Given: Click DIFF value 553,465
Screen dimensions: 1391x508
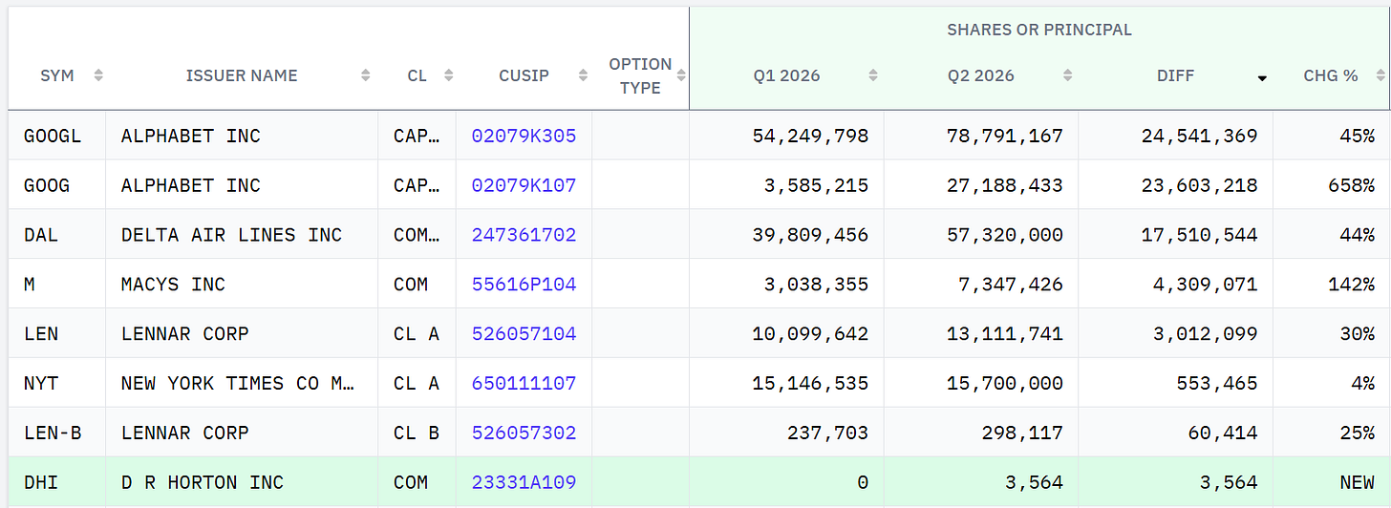Looking at the screenshot, I should 1217,383.
